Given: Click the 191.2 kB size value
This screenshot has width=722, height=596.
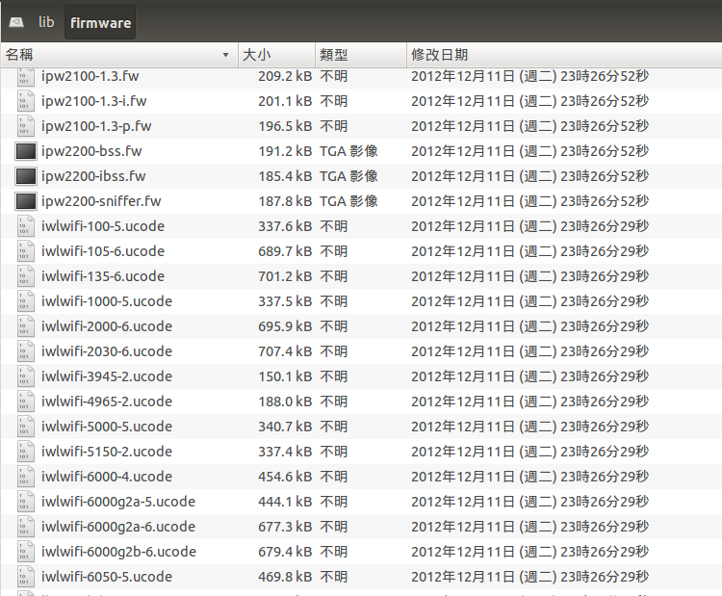Looking at the screenshot, I should pos(285,151).
